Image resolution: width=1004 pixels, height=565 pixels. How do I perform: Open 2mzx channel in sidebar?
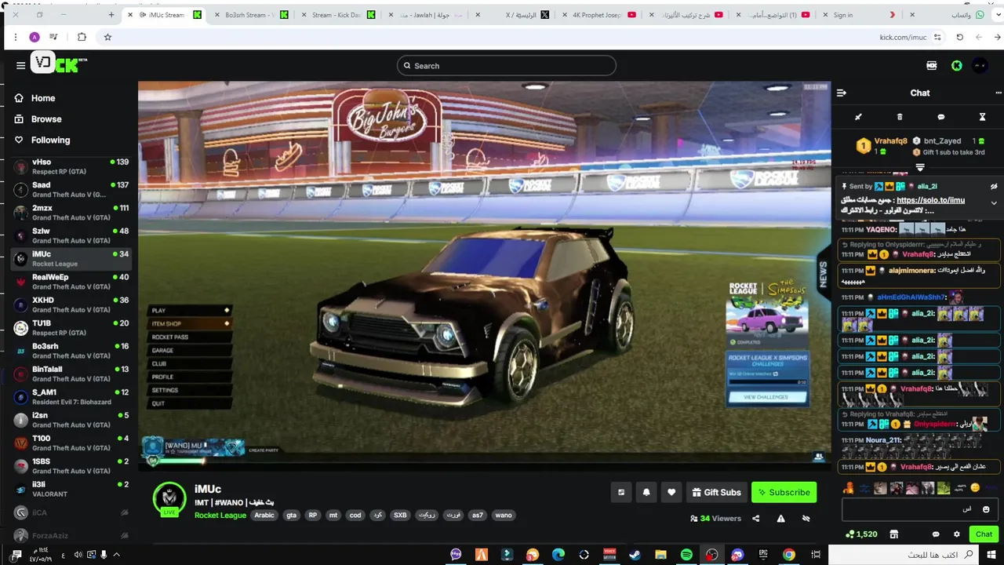(71, 213)
